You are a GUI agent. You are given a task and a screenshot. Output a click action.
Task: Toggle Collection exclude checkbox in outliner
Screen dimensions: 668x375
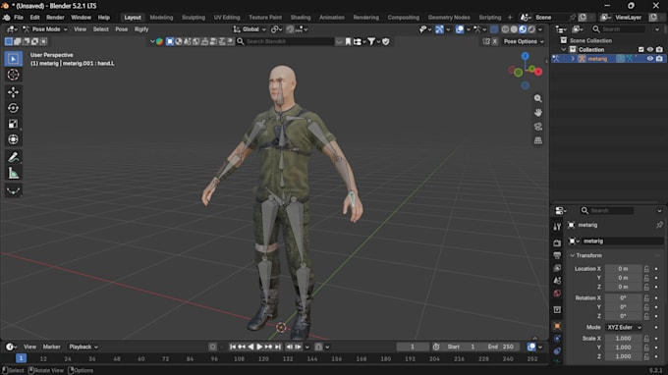pyautogui.click(x=641, y=49)
